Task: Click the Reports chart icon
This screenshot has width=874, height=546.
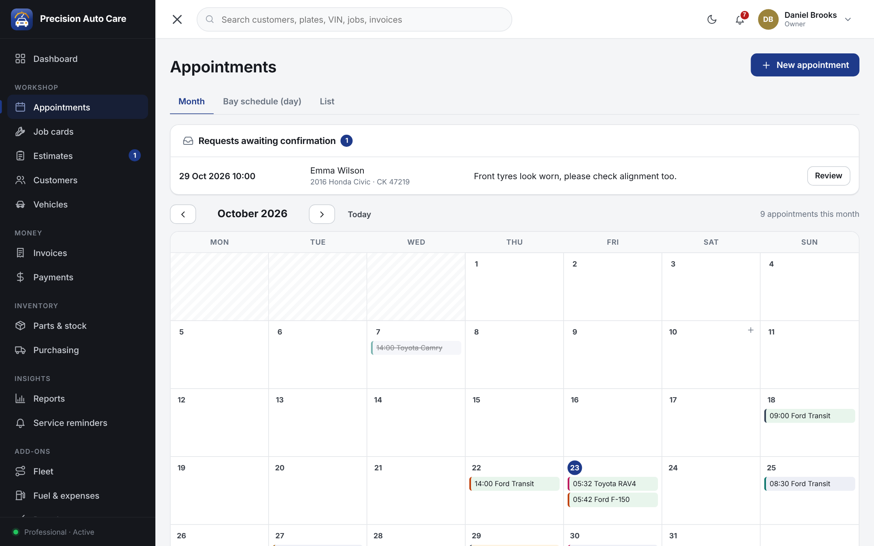Action: pos(20,399)
